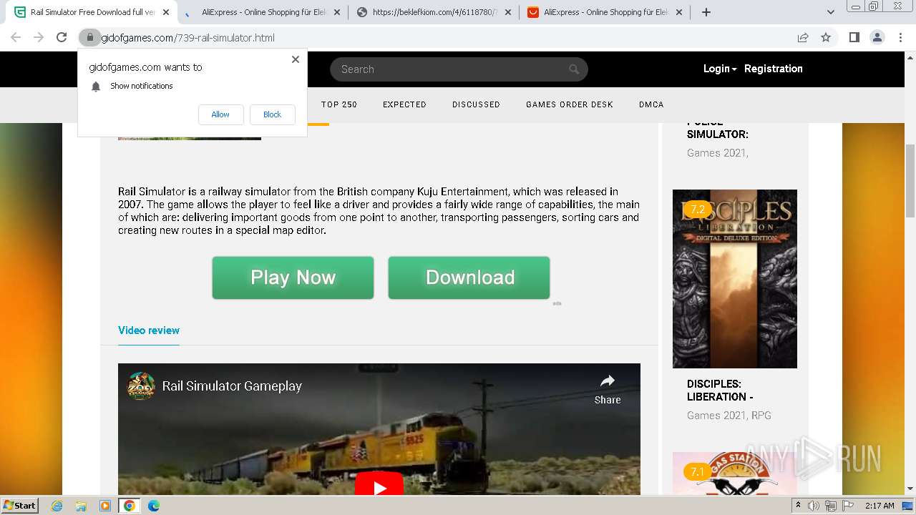Click the page vertical scrollbar thumb
Screen dimensions: 916x515
[910, 180]
